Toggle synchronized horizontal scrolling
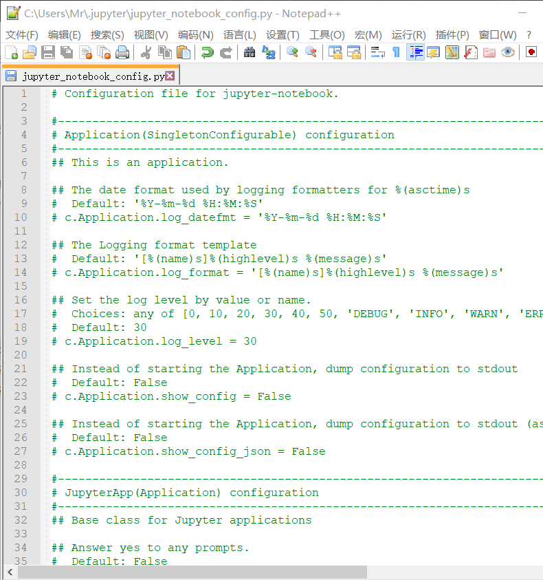543x580 pixels. (x=354, y=52)
